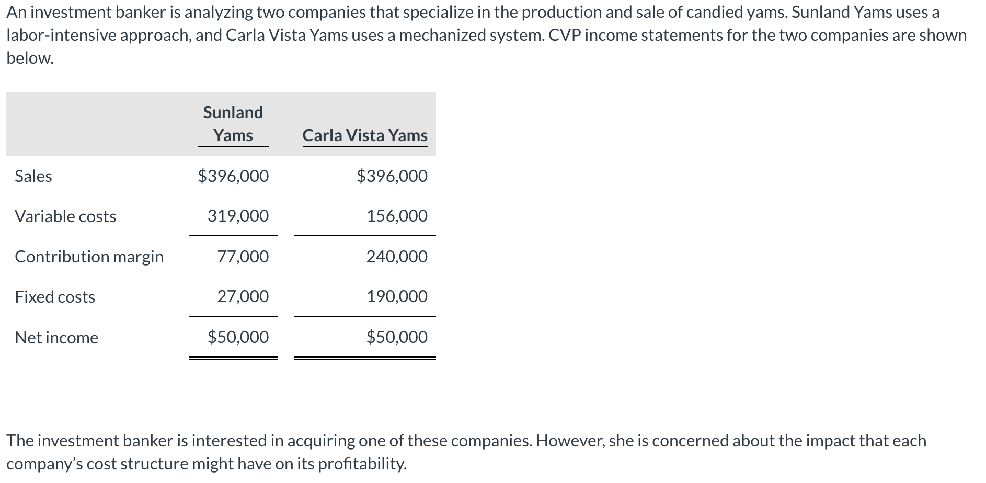This screenshot has height=483, width=986.
Task: Click Sunland net income $50,000
Action: [238, 337]
